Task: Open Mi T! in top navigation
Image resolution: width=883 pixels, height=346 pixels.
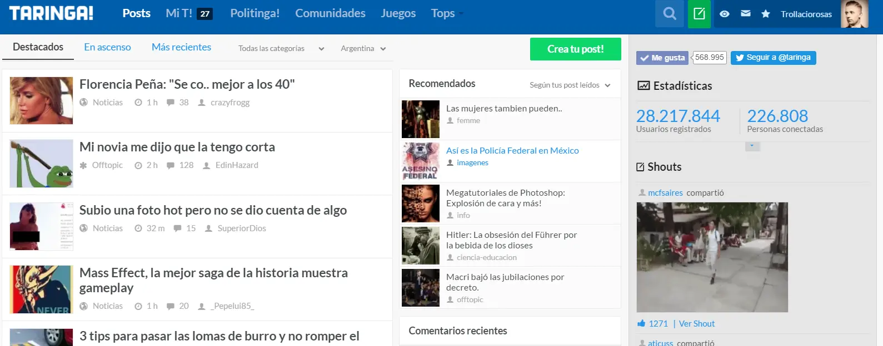Action: tap(179, 13)
